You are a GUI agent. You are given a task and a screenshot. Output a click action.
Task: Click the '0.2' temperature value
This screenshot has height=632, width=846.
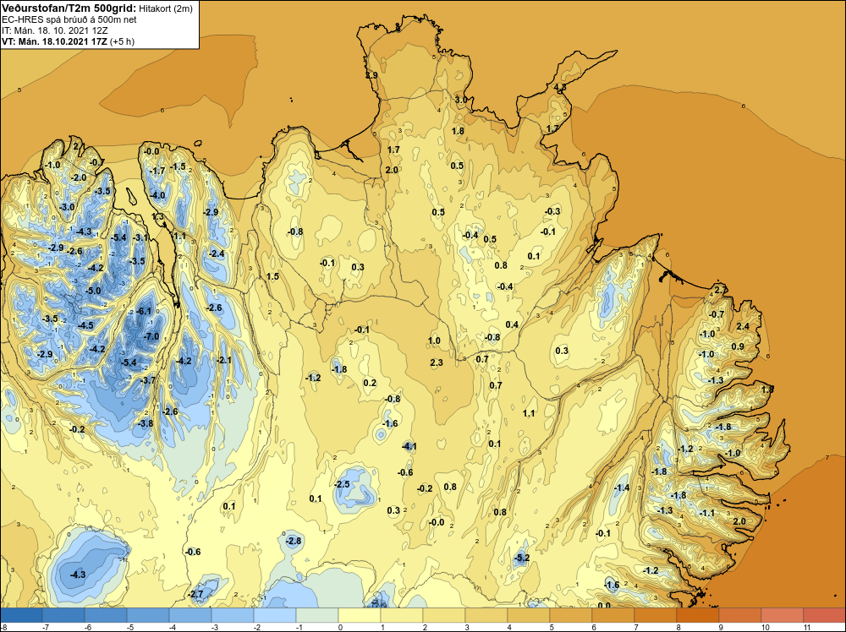(370, 383)
